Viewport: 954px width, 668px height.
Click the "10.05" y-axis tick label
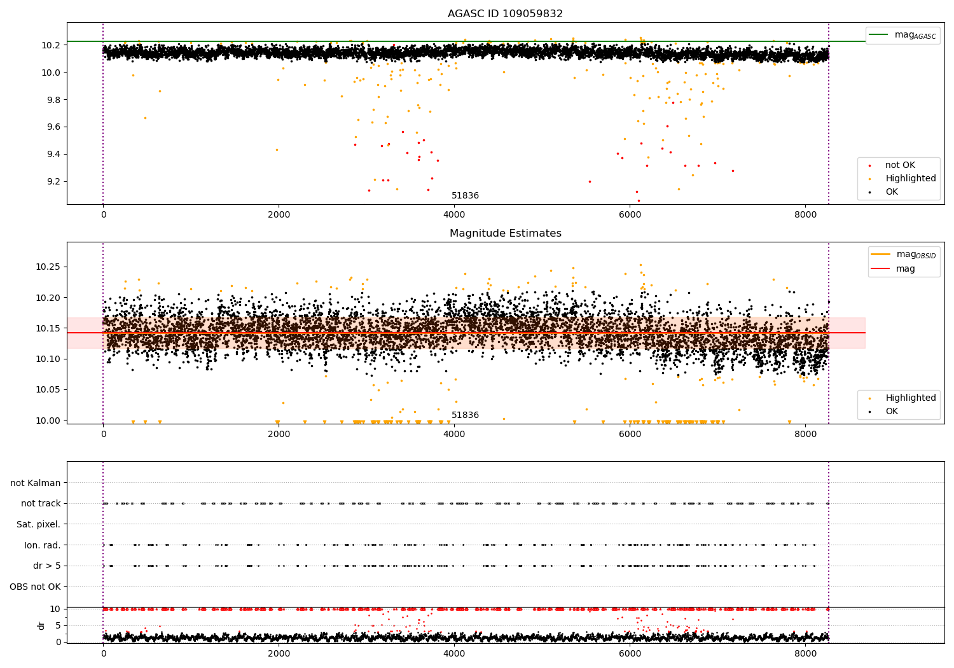pos(48,389)
